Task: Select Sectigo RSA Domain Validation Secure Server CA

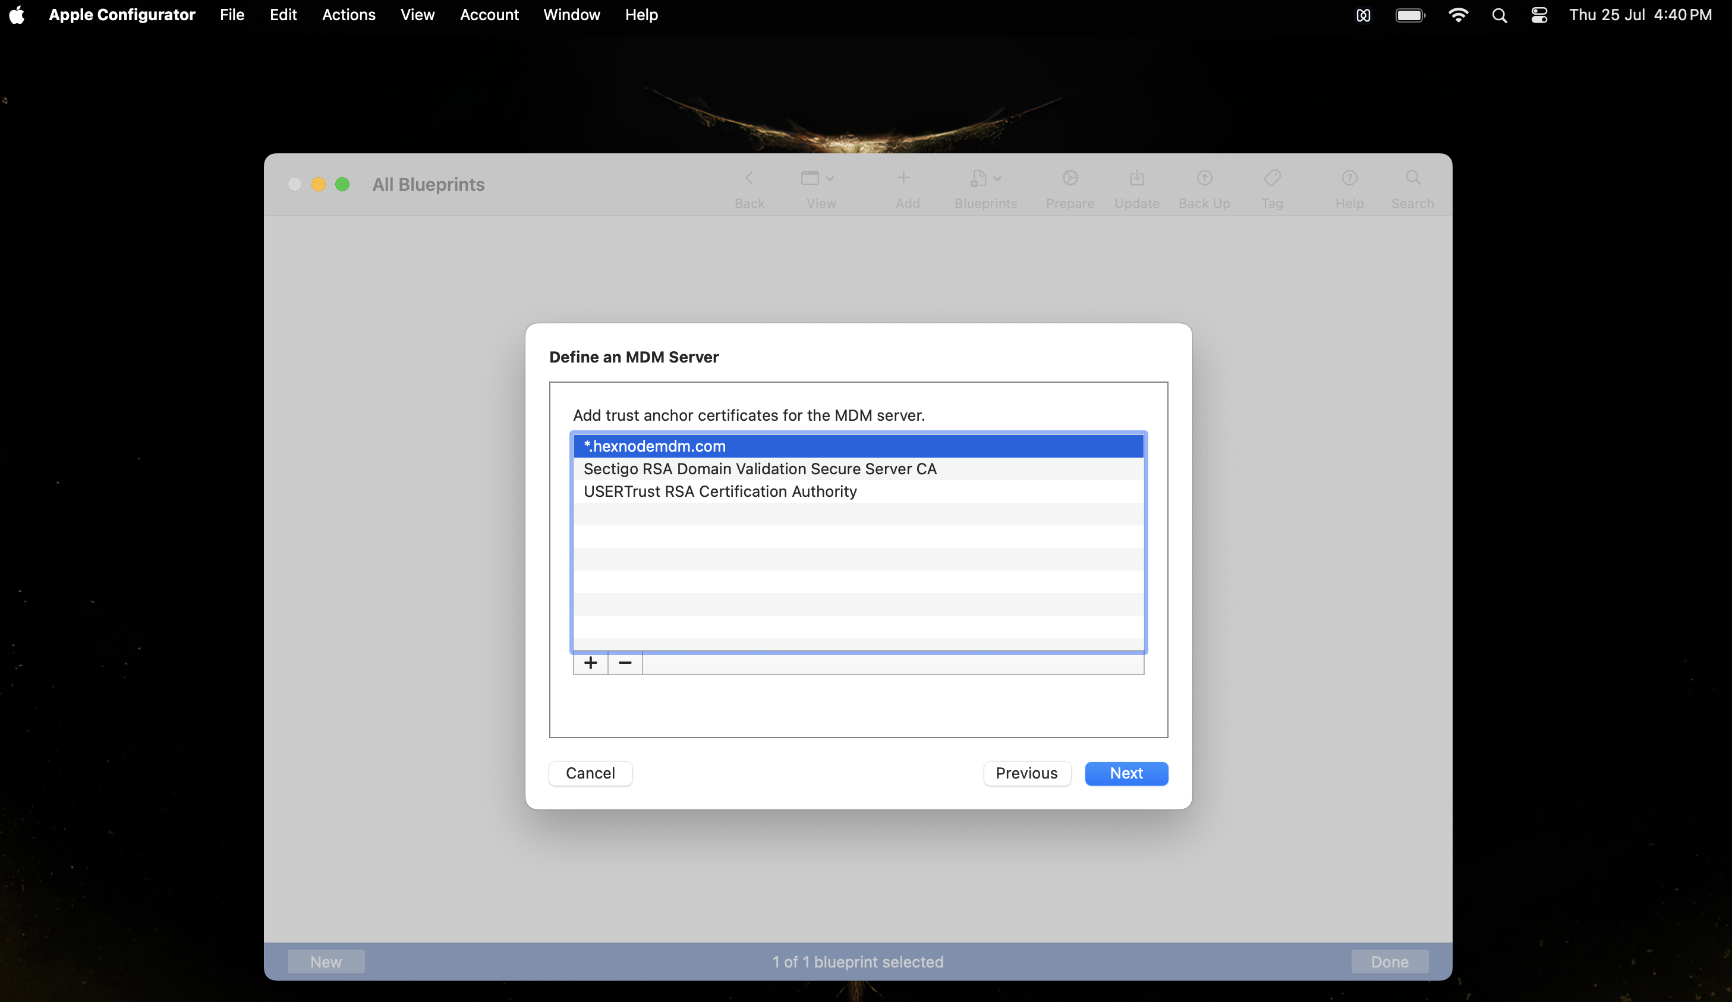Action: [858, 469]
